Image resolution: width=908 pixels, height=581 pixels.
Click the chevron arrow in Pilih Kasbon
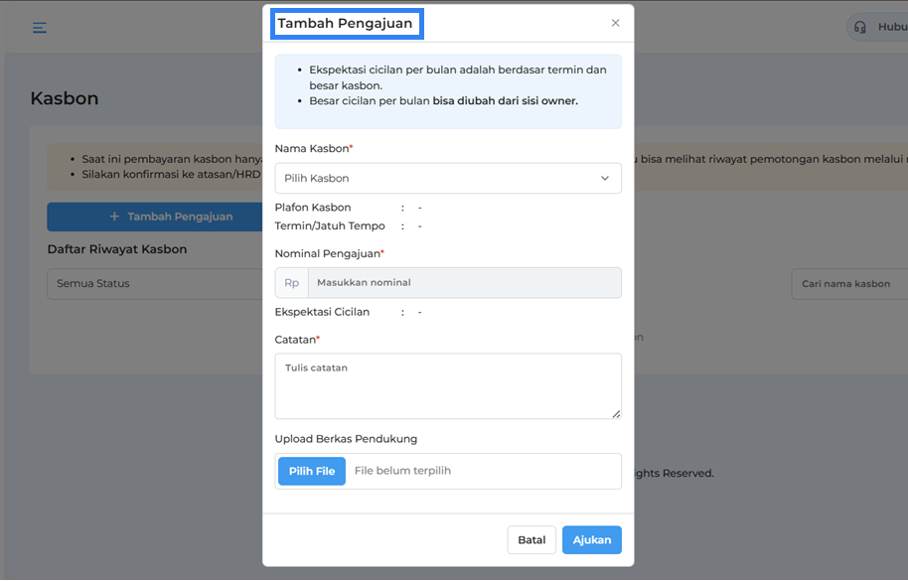[x=605, y=179]
